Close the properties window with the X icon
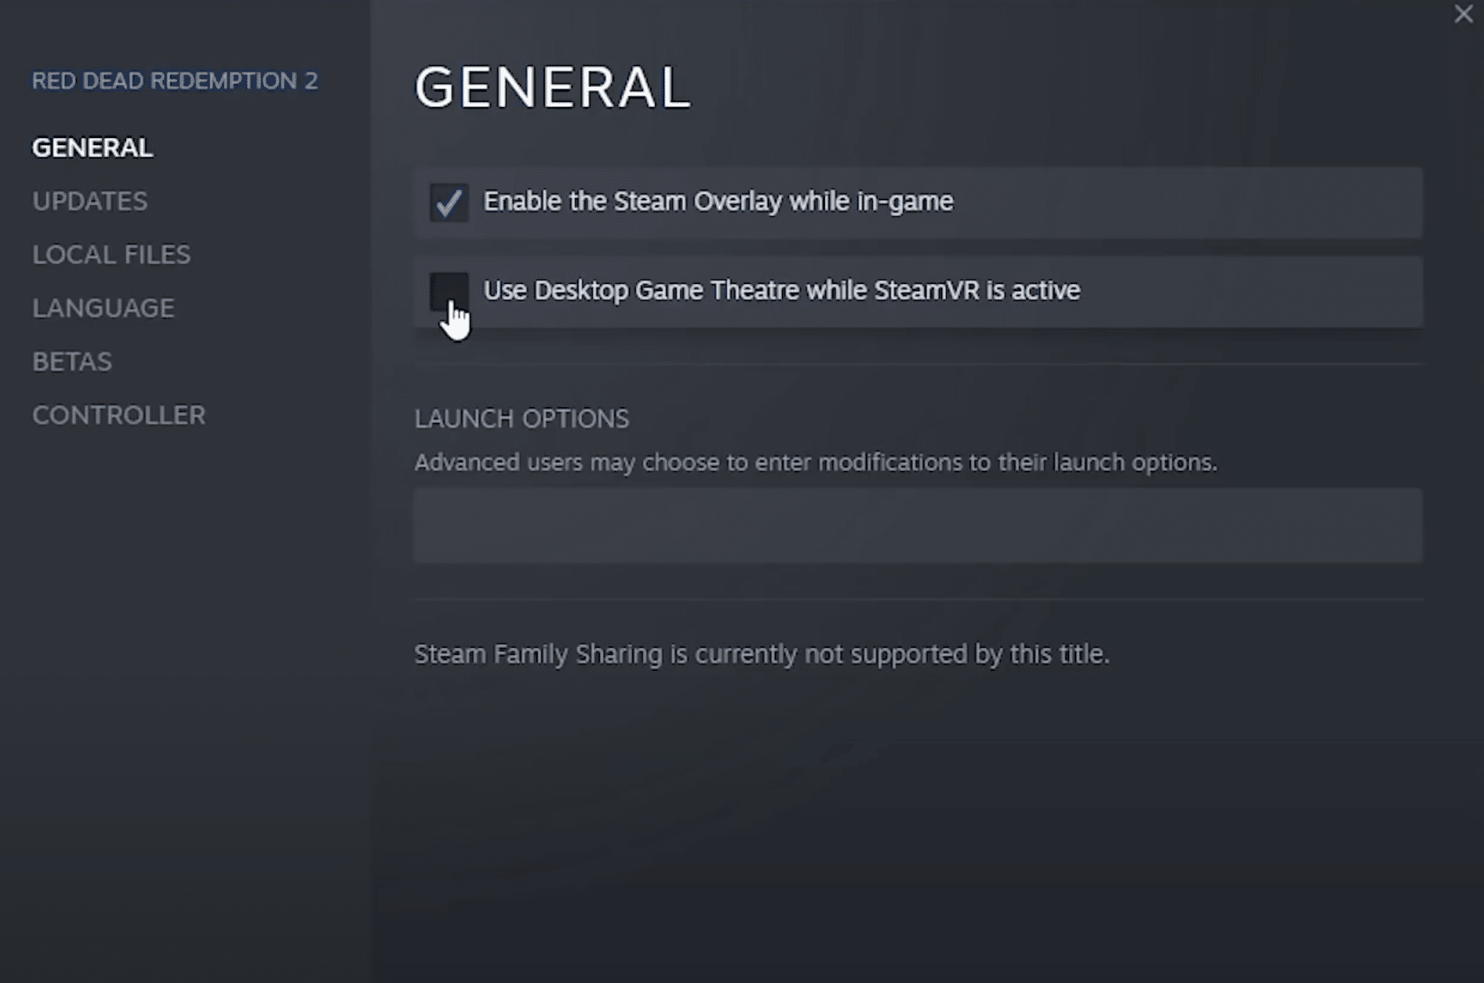This screenshot has height=983, width=1484. tap(1463, 14)
